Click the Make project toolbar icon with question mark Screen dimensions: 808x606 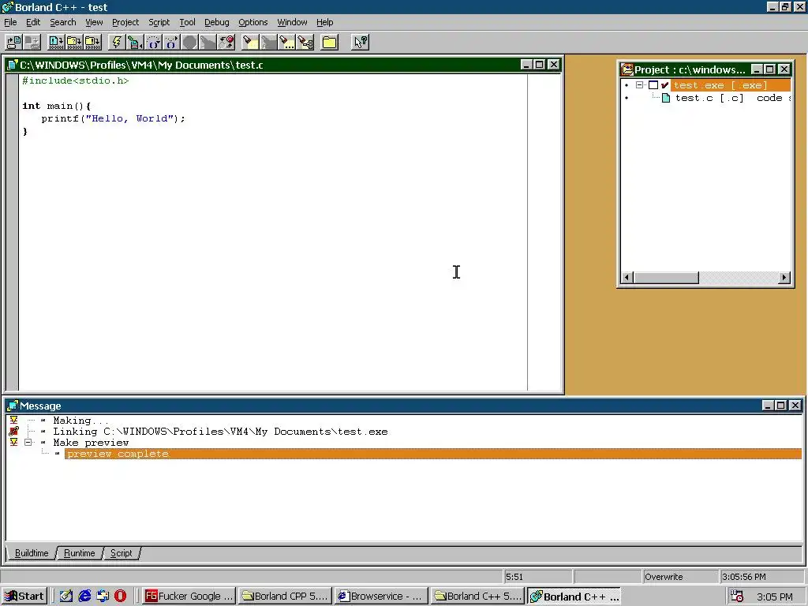tap(75, 43)
